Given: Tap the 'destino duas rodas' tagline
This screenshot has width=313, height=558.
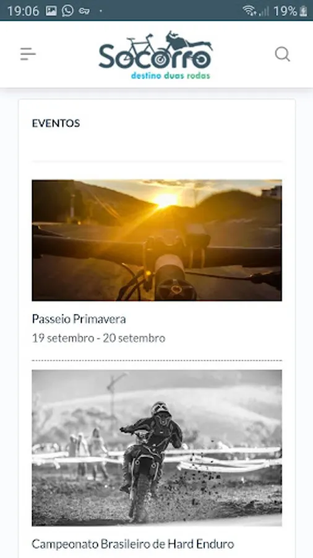Looking at the screenshot, I should pos(171,76).
